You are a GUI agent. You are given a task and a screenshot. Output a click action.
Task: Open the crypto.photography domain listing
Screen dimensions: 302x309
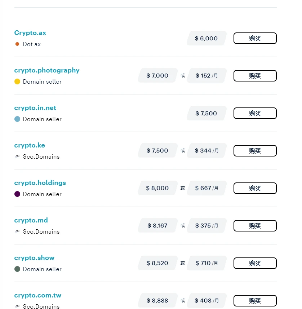47,70
